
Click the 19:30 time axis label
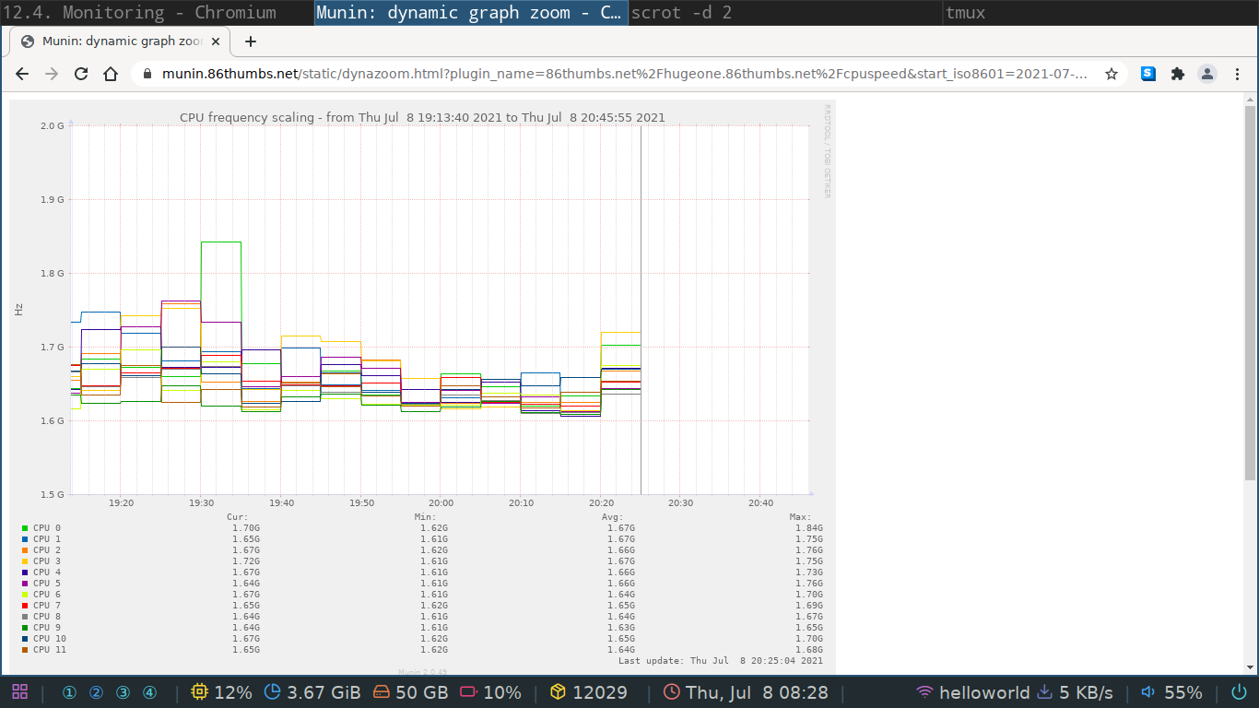201,503
